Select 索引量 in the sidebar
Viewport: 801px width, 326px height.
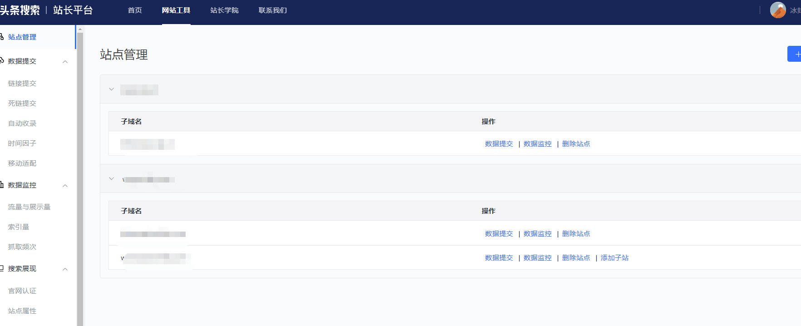[x=19, y=227]
